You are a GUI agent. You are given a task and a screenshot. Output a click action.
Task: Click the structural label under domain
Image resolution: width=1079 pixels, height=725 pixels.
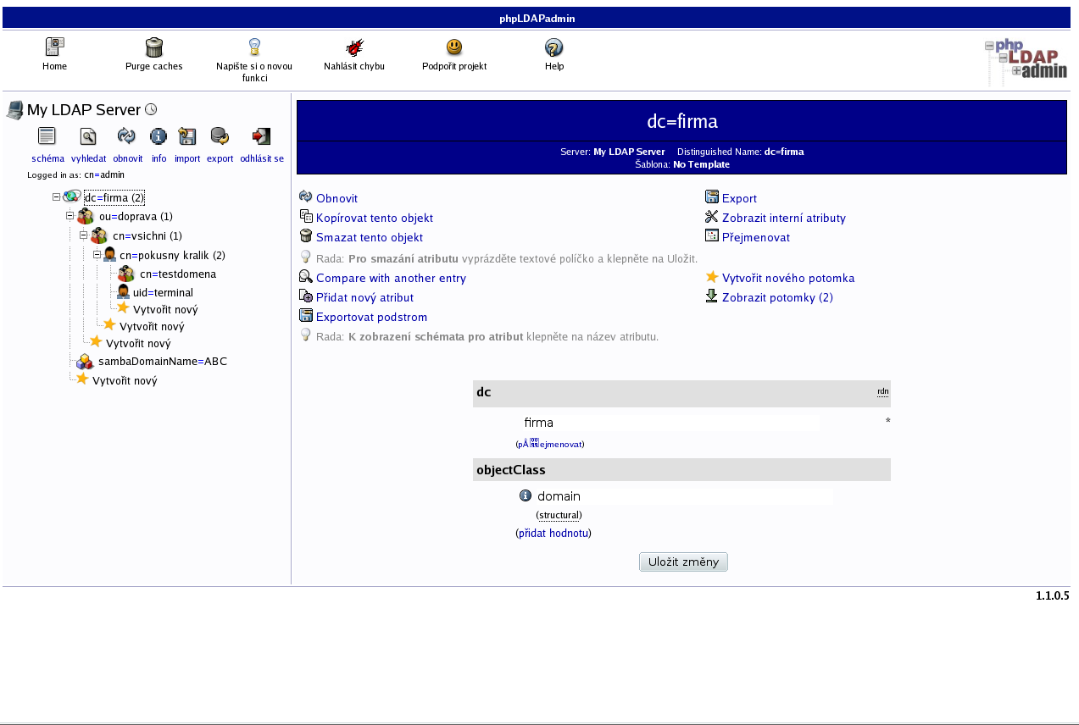[x=559, y=515]
